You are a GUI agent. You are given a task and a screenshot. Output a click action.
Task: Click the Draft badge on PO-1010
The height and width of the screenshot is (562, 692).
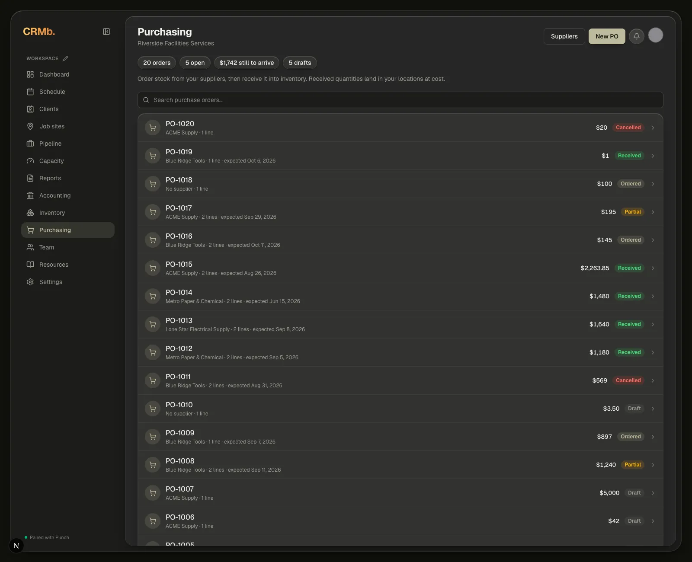tap(634, 409)
